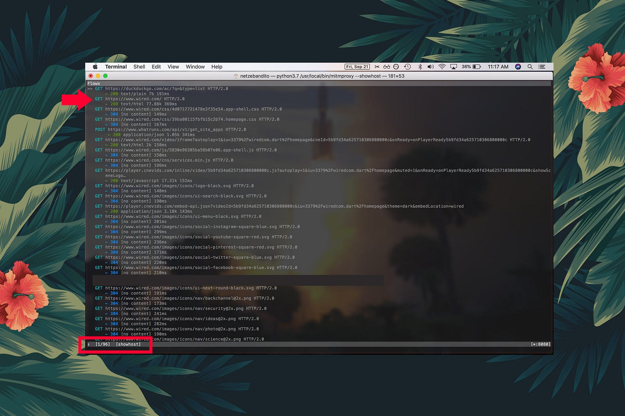This screenshot has width=625, height=416.
Task: Select the social-facebook-square-blue.svg flow
Action: coord(196,267)
